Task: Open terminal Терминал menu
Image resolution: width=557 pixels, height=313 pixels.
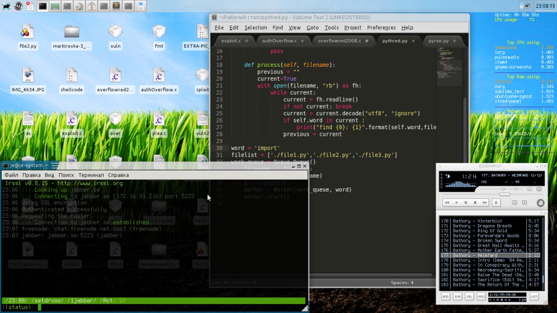Action: 91,175
